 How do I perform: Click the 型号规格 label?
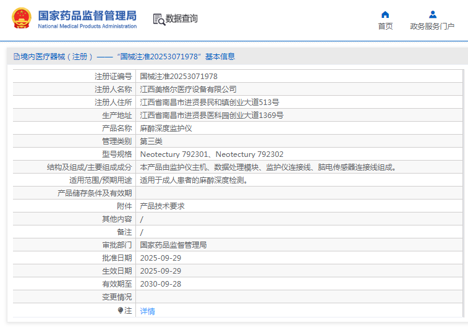click(x=117, y=154)
